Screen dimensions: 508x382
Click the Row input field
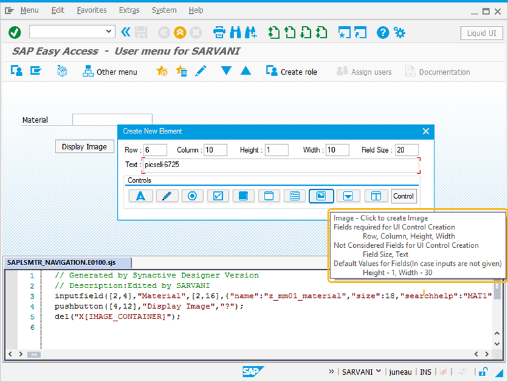[x=155, y=150]
